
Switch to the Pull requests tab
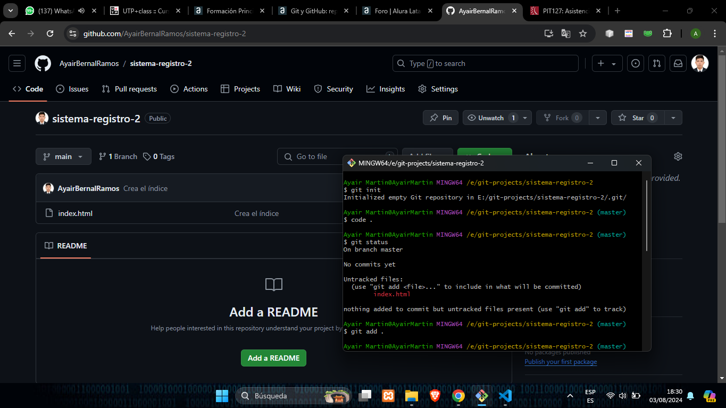(x=129, y=89)
